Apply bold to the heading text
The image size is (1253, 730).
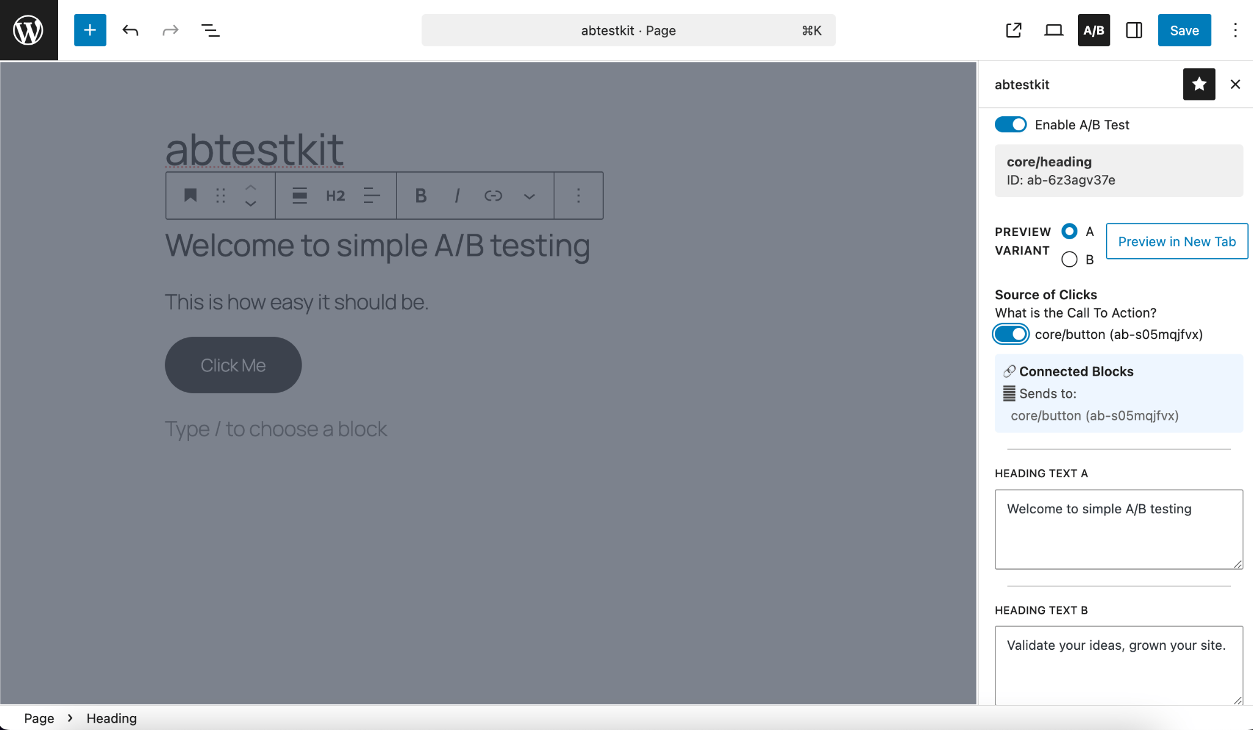click(x=420, y=195)
